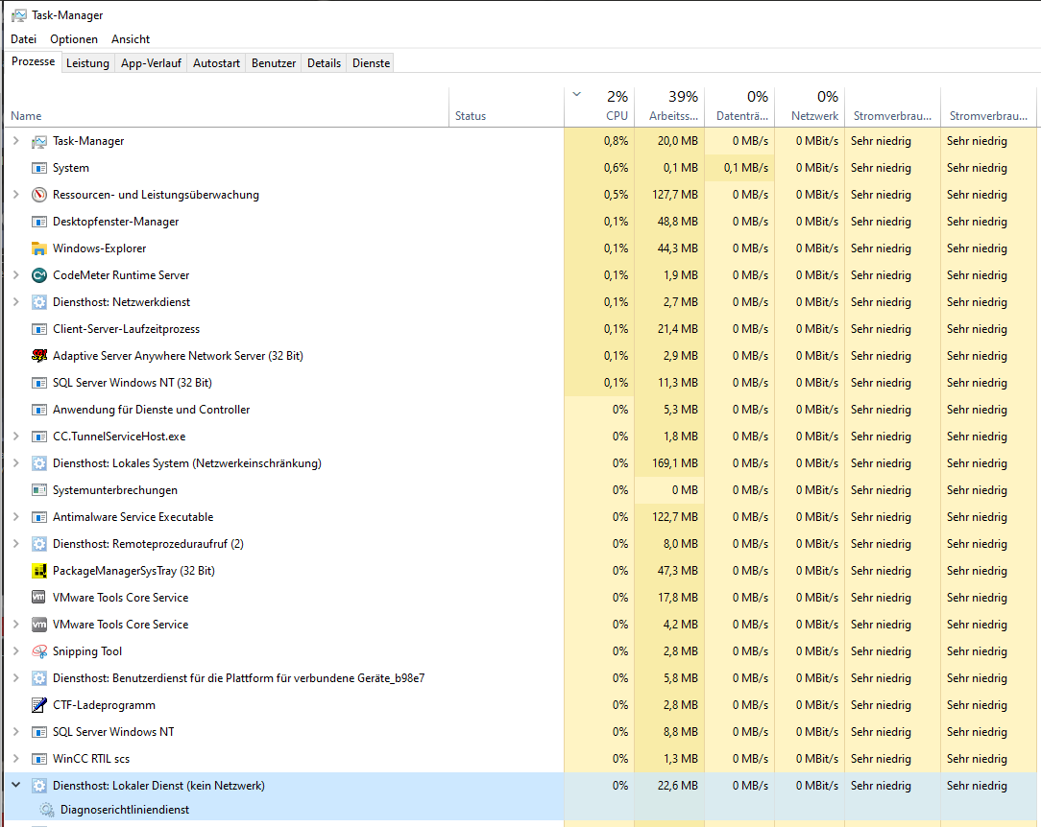The width and height of the screenshot is (1041, 827).
Task: Expand the Snipping Tool row
Action: 16,650
